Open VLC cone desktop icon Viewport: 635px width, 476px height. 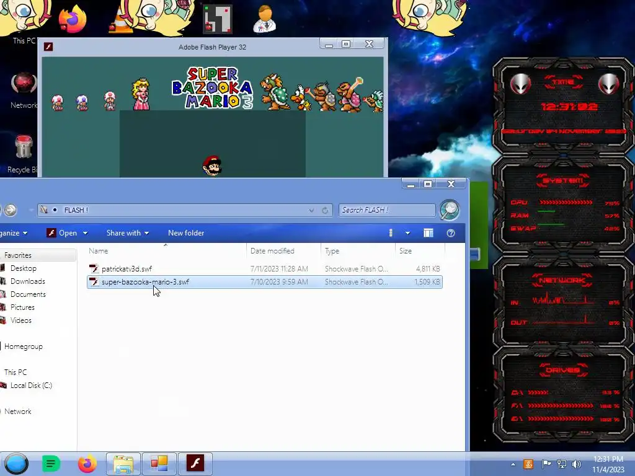(x=120, y=20)
